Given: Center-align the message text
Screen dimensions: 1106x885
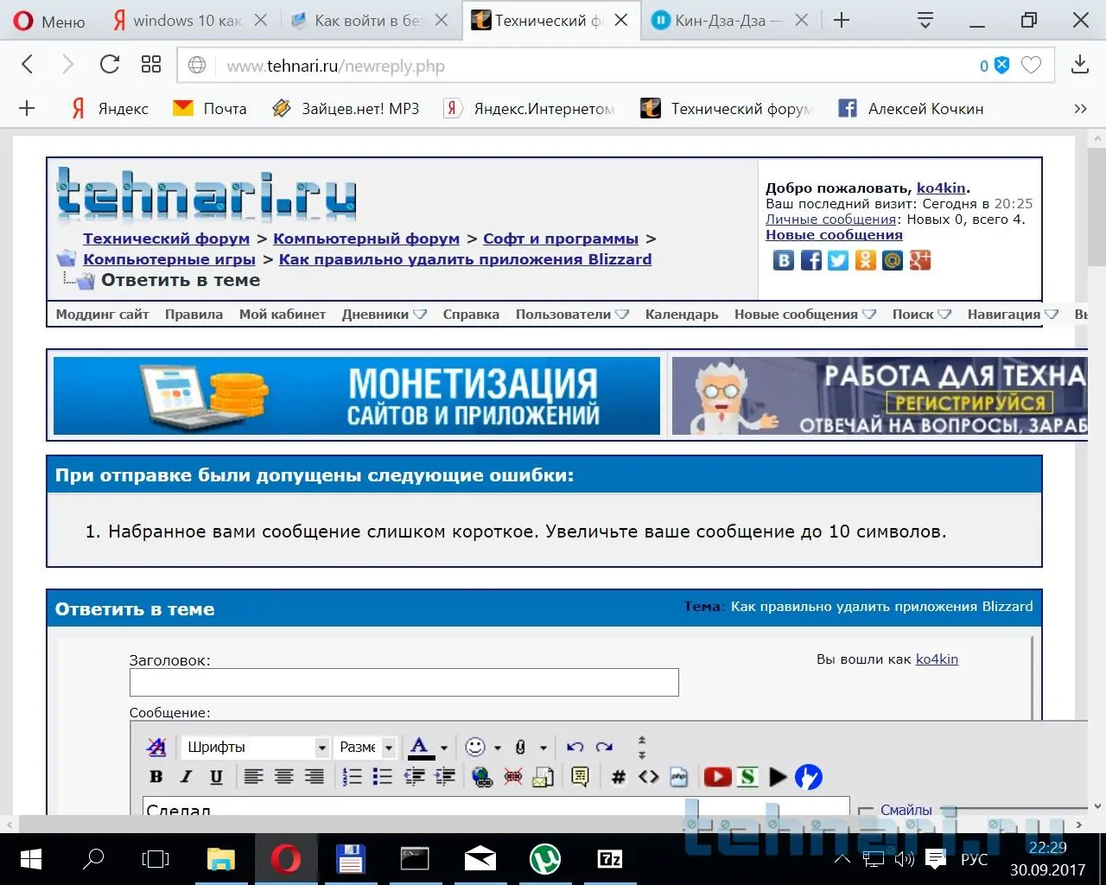Looking at the screenshot, I should pyautogui.click(x=283, y=777).
